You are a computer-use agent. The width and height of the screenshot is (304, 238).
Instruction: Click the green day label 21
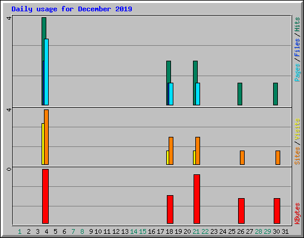[x=196, y=231]
